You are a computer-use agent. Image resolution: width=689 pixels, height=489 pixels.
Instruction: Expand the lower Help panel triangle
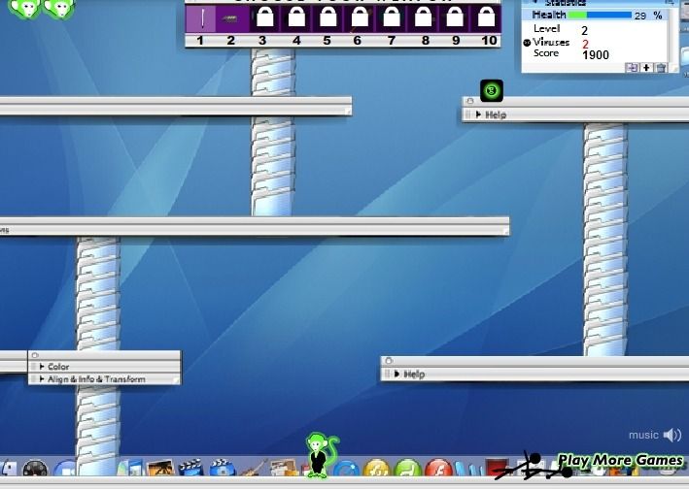(x=396, y=375)
